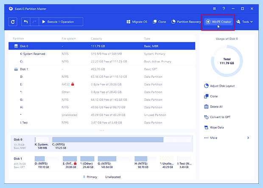Click the Disk 0 usage donut chart
Image resolution: width=263 pixels, height=188 pixels.
pos(227,61)
